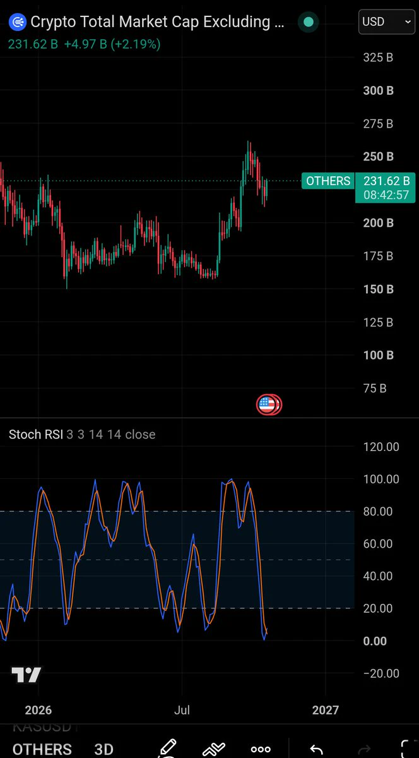The width and height of the screenshot is (419, 758).
Task: Tap the 100 B price axis label
Action: click(378, 355)
